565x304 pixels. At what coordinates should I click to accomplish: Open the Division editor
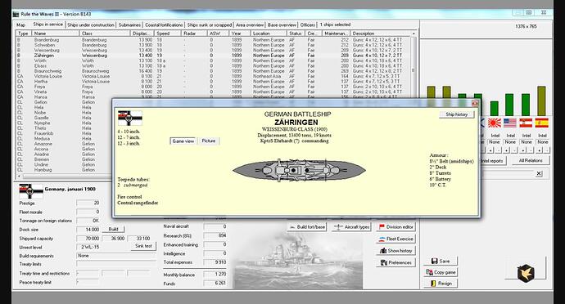click(x=395, y=227)
